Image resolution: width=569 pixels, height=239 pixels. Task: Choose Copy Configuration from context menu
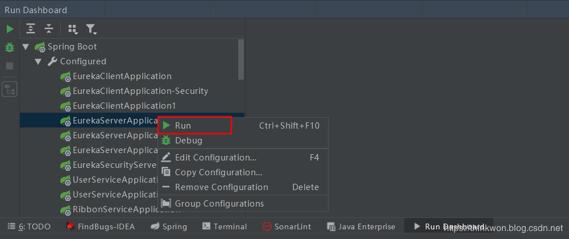point(218,172)
